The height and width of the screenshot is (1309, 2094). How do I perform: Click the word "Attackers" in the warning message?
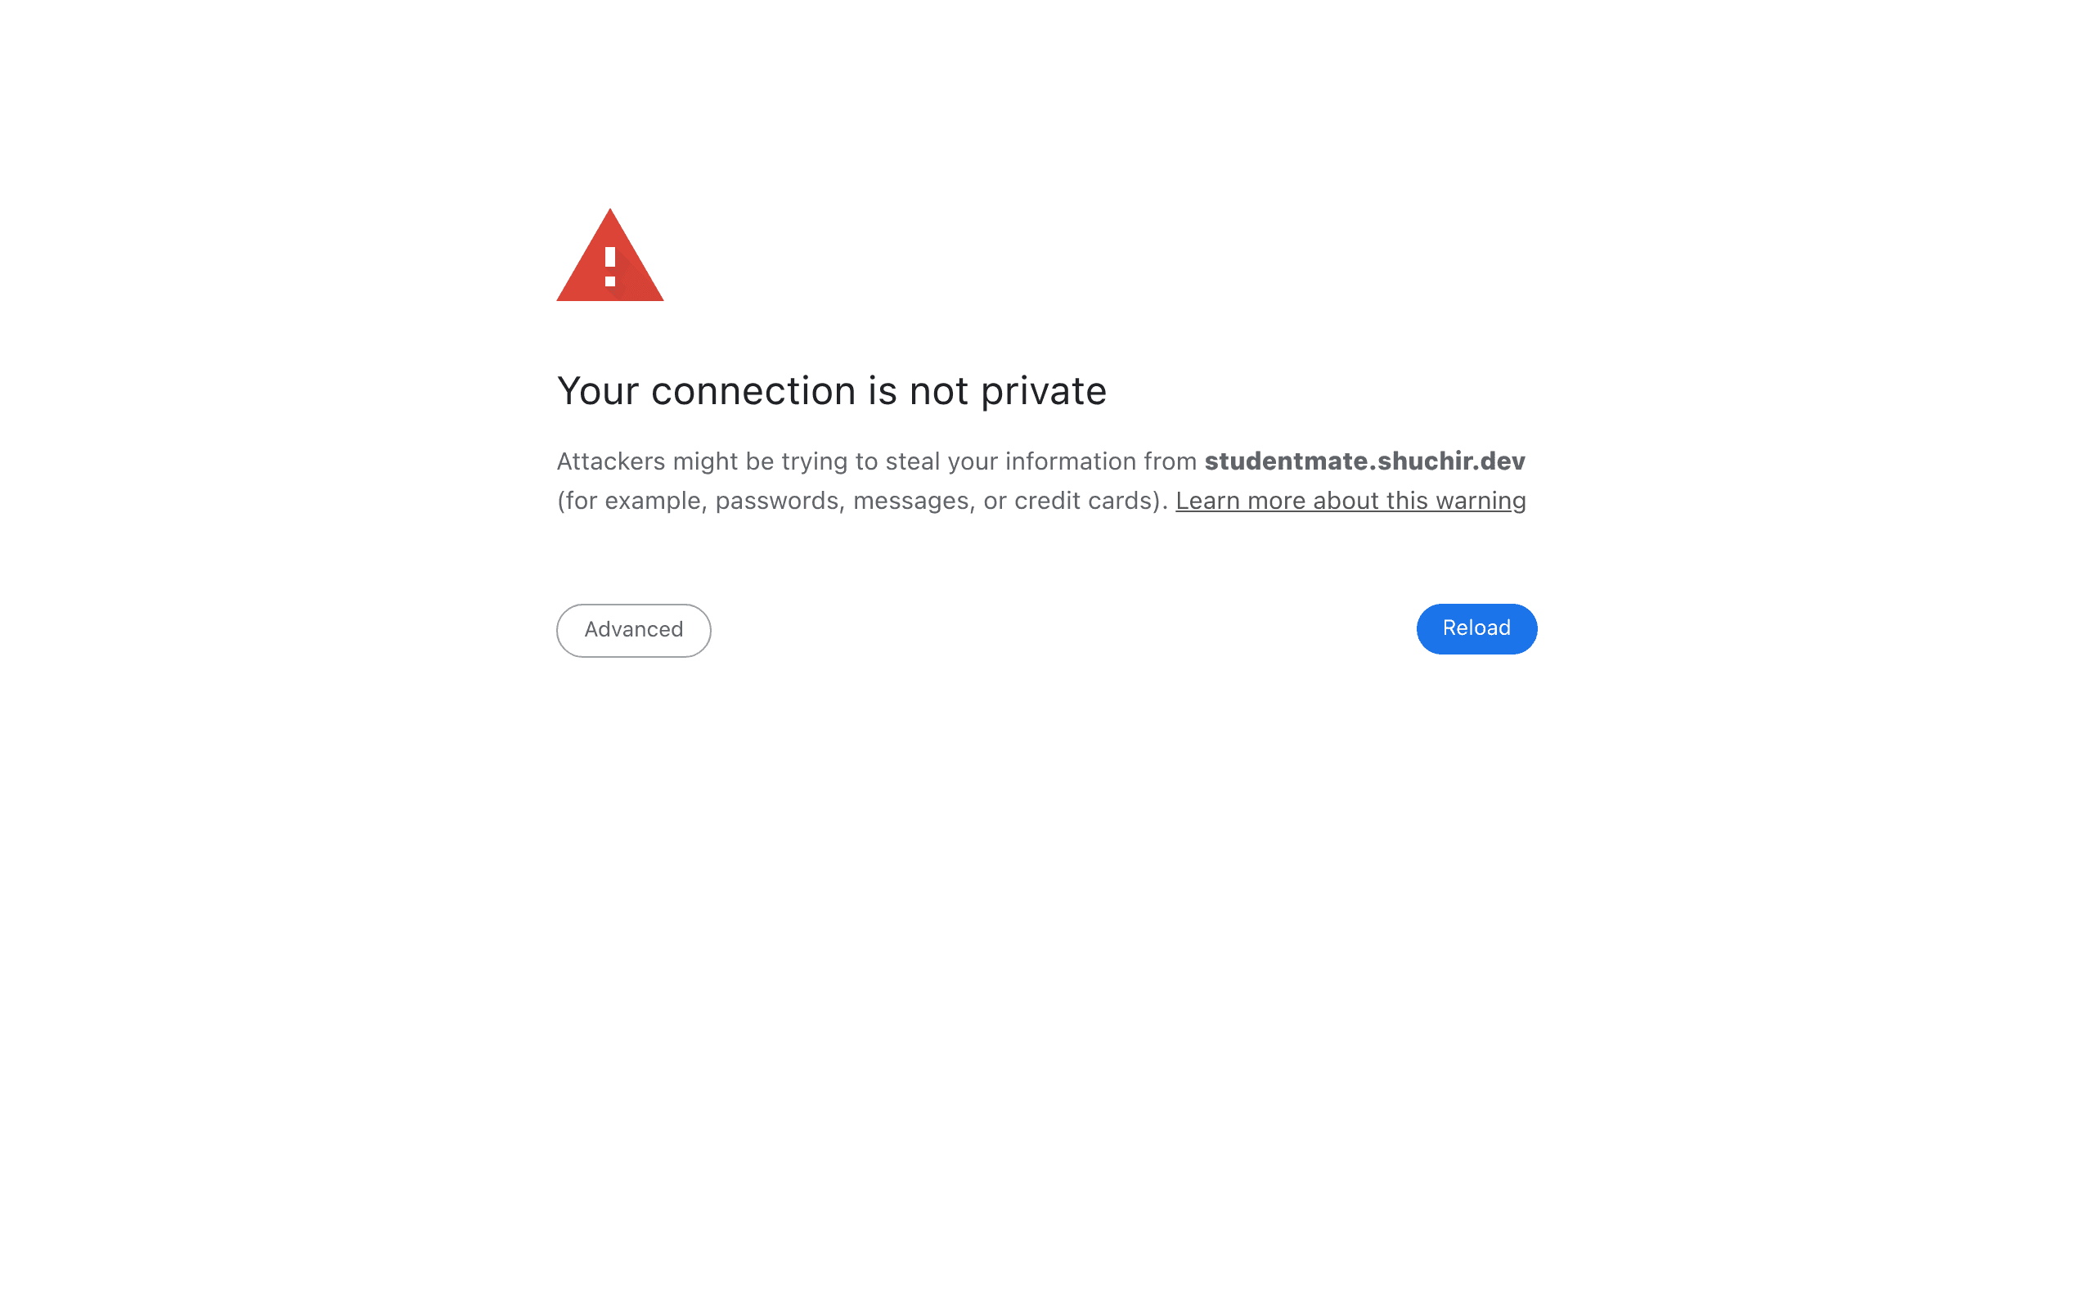click(x=611, y=461)
